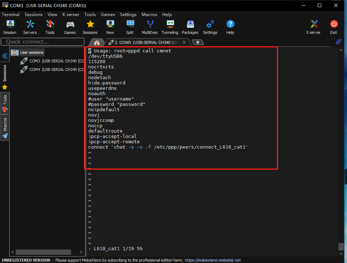Image resolution: width=347 pixels, height=263 pixels.
Task: Click the terminal vertical scrollbar thumb
Action: click(x=341, y=247)
